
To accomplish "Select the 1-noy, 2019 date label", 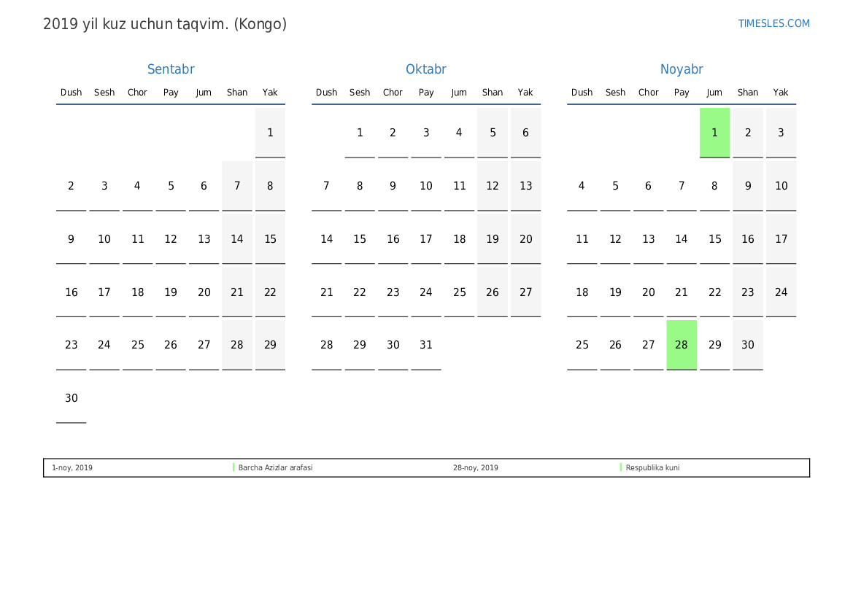I will pyautogui.click(x=72, y=467).
